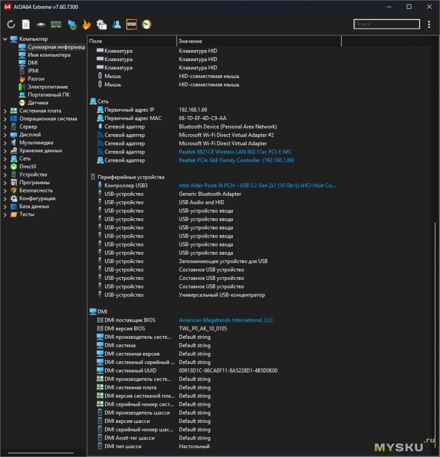Open the Report toolbar icon
440x457 pixels.
[26, 24]
